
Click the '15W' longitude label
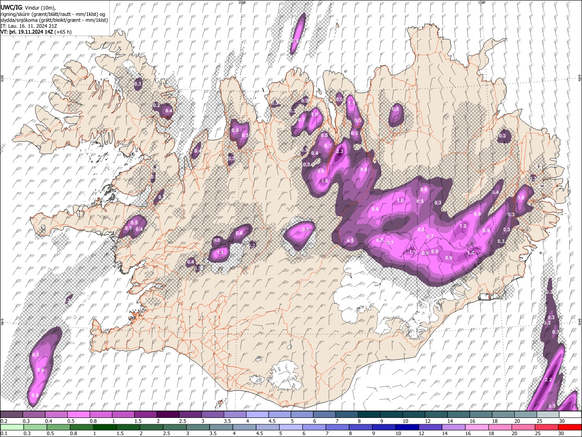[481, 2]
